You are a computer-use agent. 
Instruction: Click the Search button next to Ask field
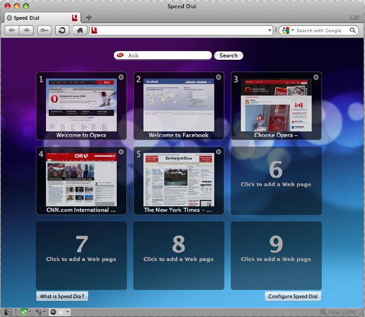228,56
